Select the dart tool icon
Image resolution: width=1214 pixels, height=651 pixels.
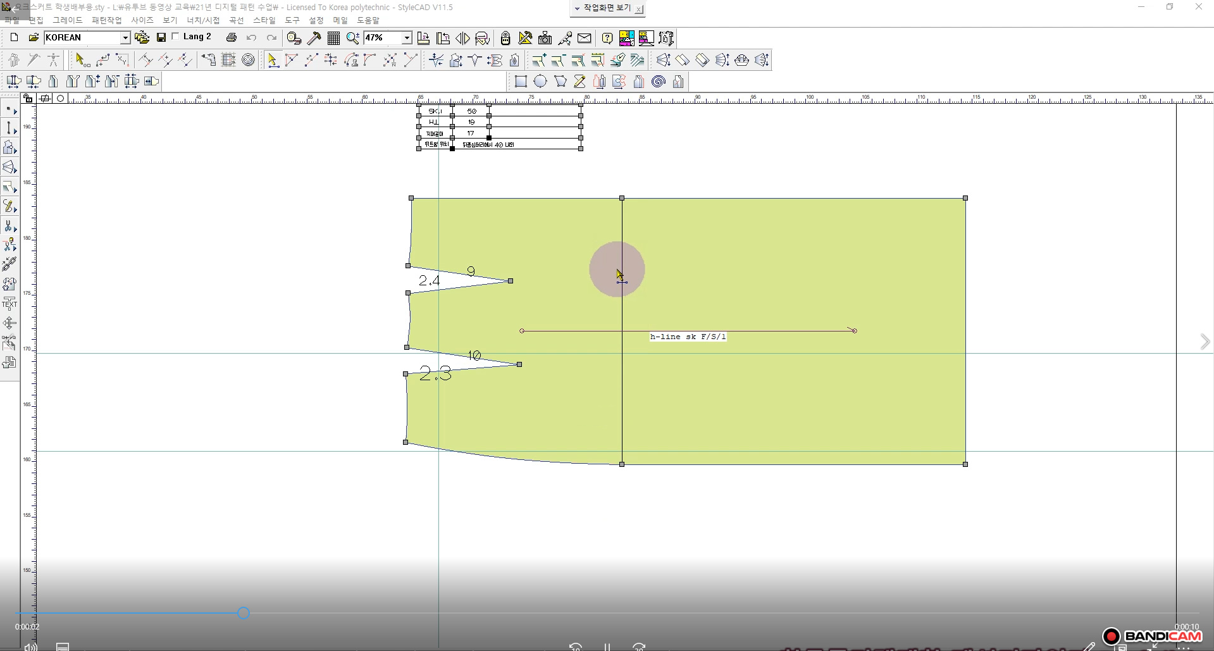pos(475,60)
